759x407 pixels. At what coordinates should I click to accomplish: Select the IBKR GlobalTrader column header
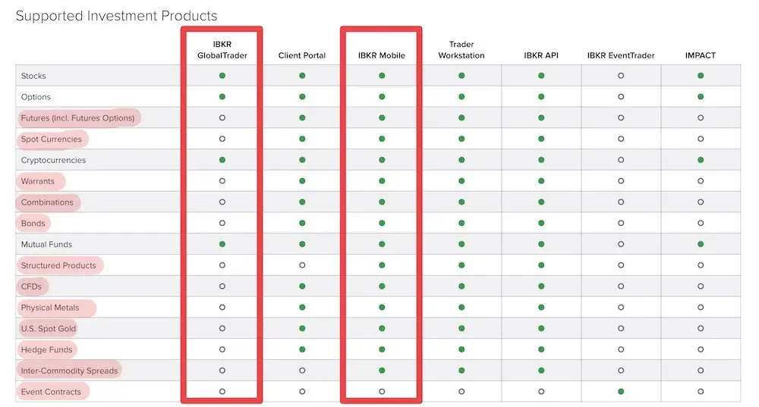coord(222,50)
